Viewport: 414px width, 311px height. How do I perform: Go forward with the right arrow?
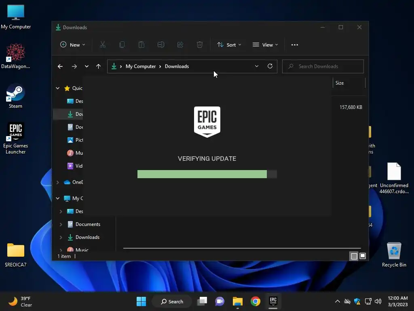pos(74,66)
